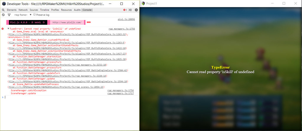
Task: Open the DevTools search magnifier icon
Action: click(3, 10)
